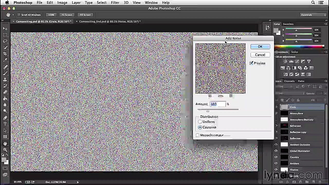The width and height of the screenshot is (329, 185).
Task: Hide the Ambient Occlusion layer
Action: 276,145
